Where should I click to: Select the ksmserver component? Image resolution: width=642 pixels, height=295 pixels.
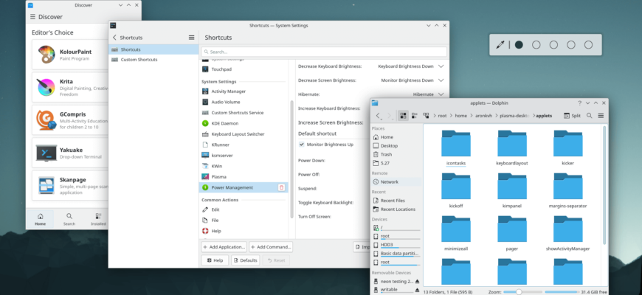244,156
